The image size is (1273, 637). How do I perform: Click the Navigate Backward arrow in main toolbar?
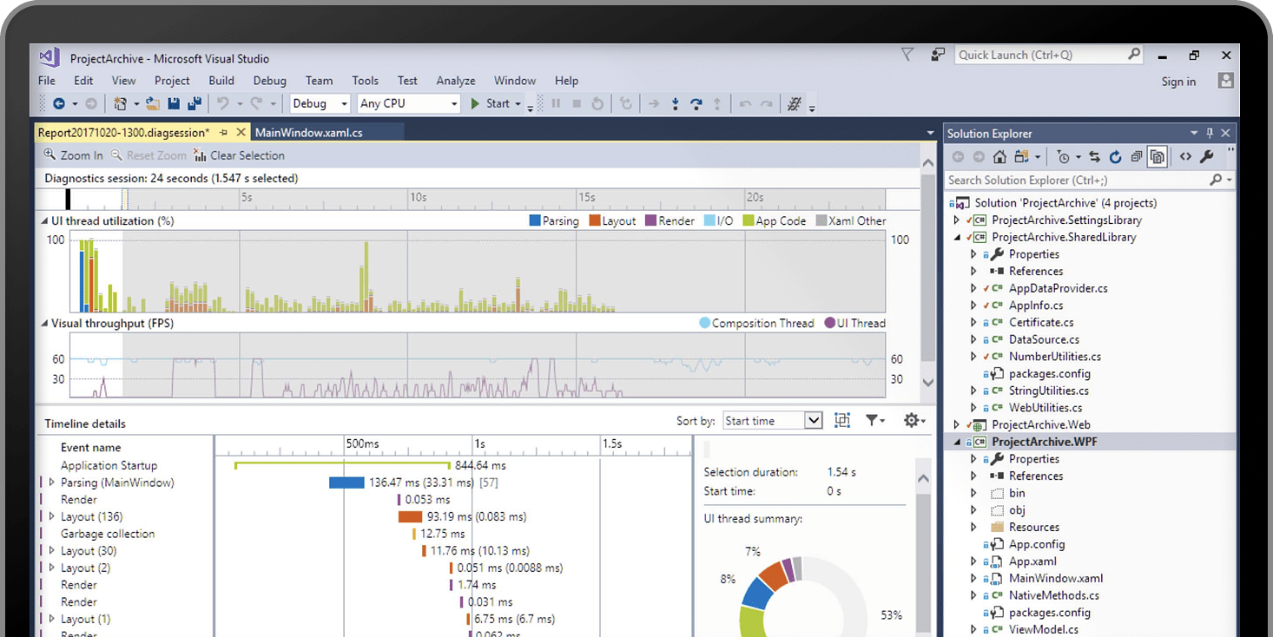(x=59, y=103)
